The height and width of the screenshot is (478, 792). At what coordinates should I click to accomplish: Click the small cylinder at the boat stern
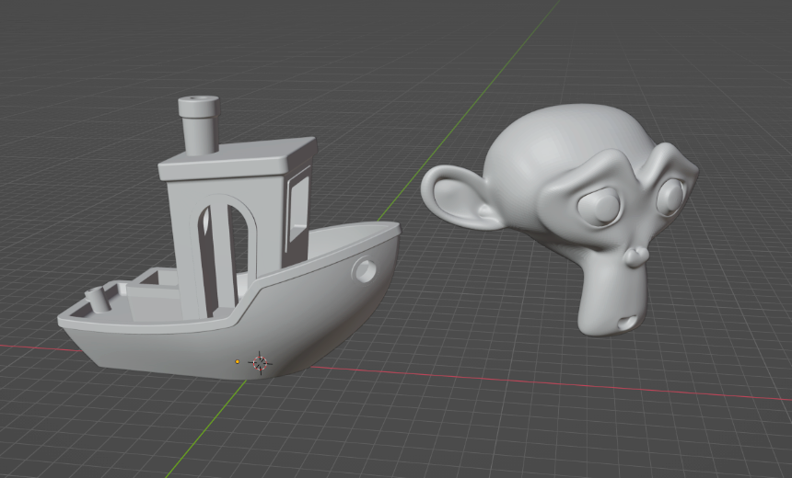tap(96, 301)
